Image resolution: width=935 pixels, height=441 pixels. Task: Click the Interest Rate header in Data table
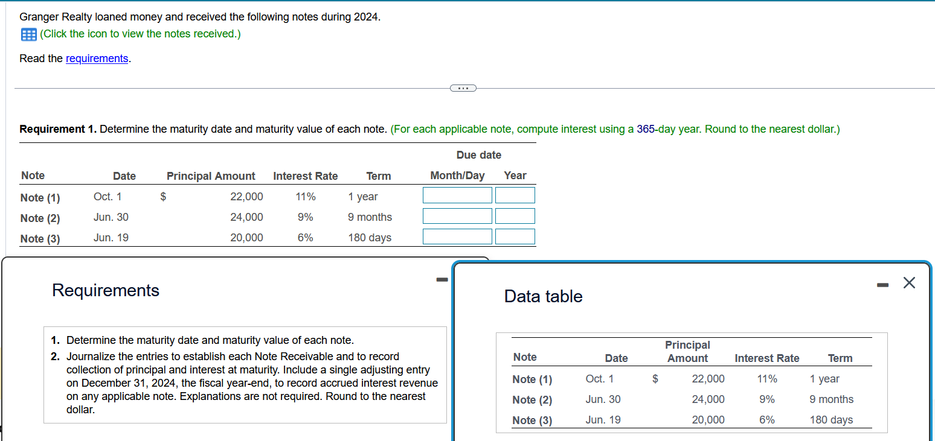click(x=766, y=358)
